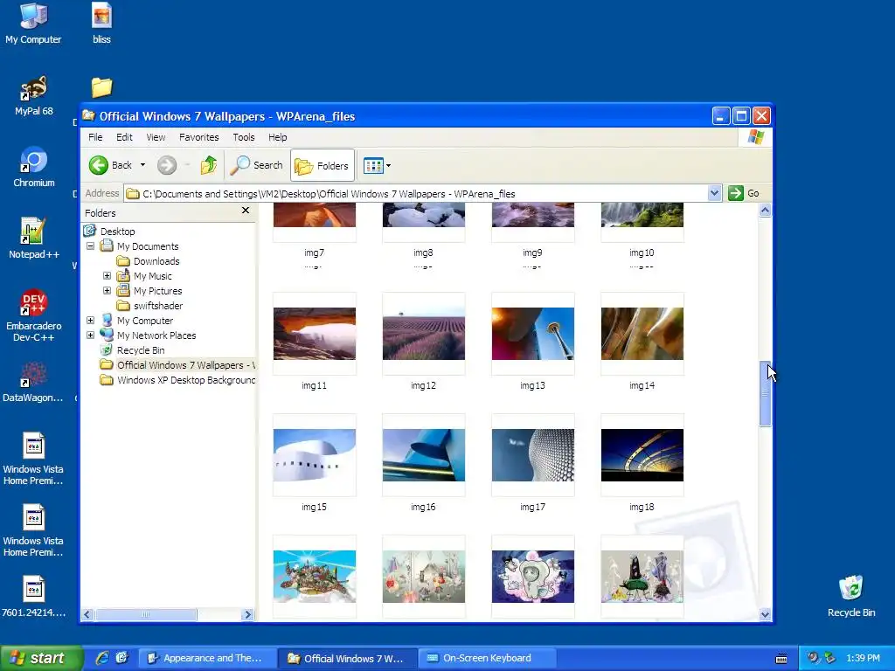The image size is (895, 671).
Task: Select the img14 thumbnail
Action: (642, 334)
